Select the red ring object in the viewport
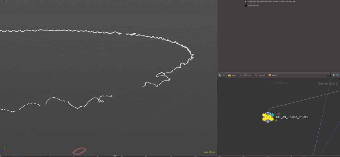Image resolution: width=340 pixels, height=157 pixels. point(79,151)
